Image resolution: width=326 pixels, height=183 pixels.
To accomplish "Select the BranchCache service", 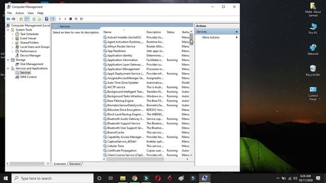I will [x=116, y=132].
